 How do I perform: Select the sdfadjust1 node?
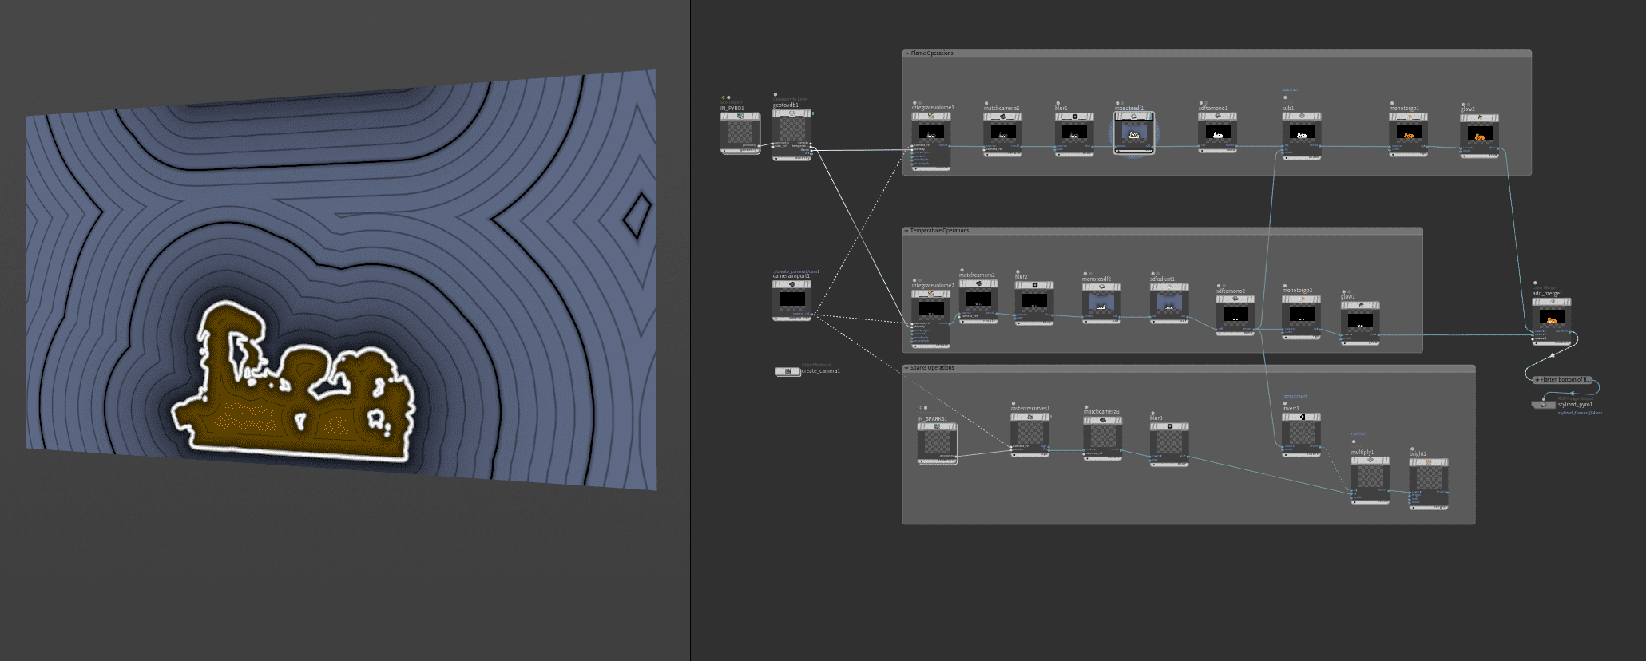pyautogui.click(x=1170, y=303)
